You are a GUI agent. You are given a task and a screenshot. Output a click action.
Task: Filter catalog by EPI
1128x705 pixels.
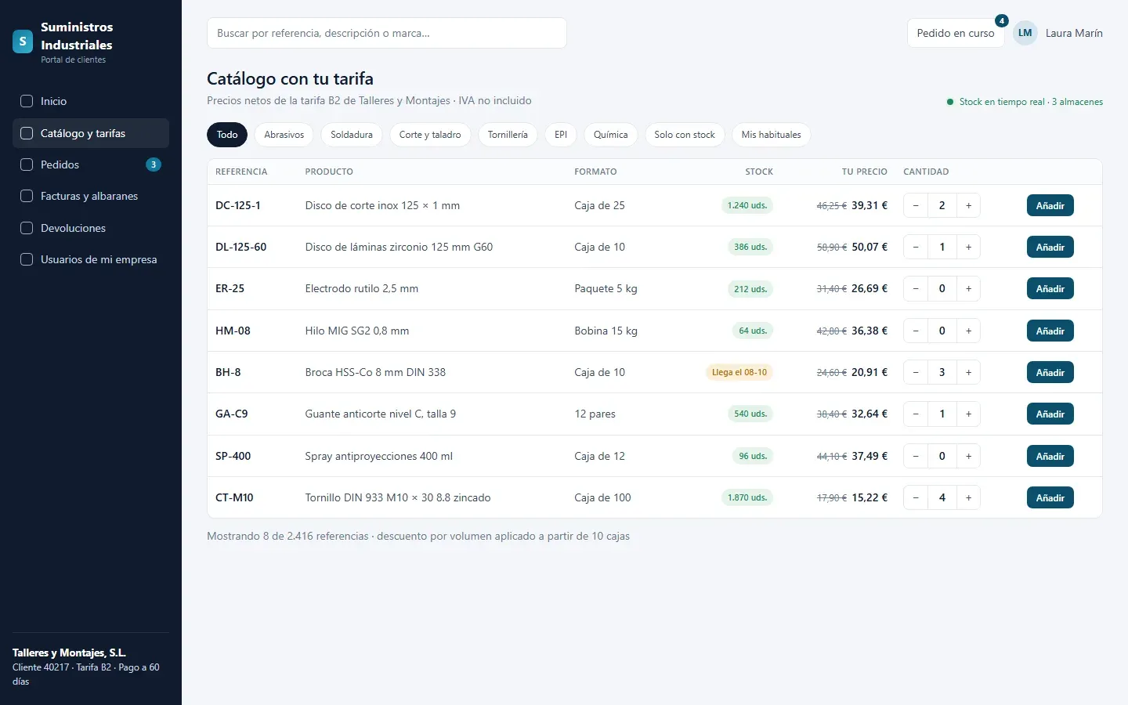point(561,135)
